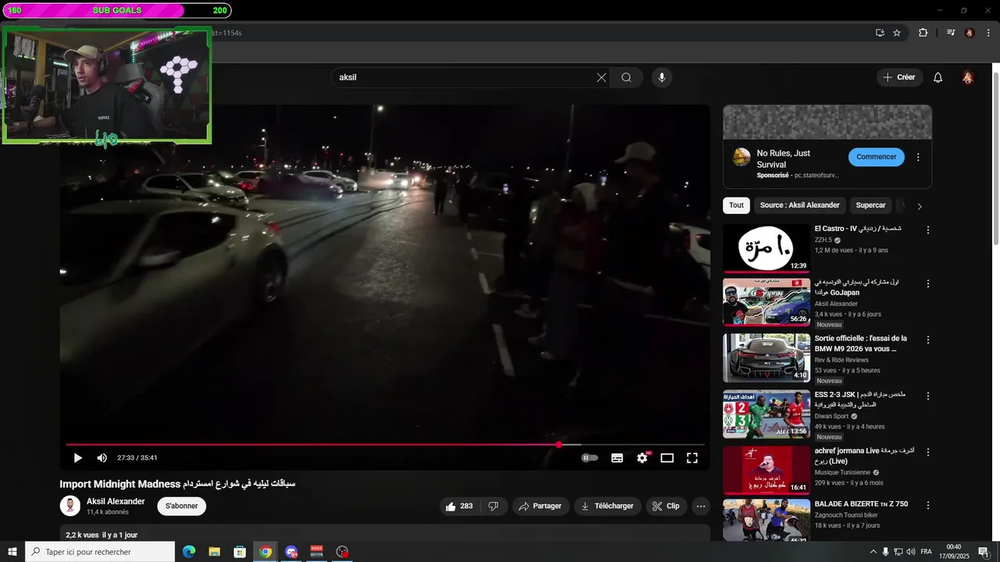The height and width of the screenshot is (562, 1000).
Task: Open the Aksil Alexander channel name
Action: (116, 501)
